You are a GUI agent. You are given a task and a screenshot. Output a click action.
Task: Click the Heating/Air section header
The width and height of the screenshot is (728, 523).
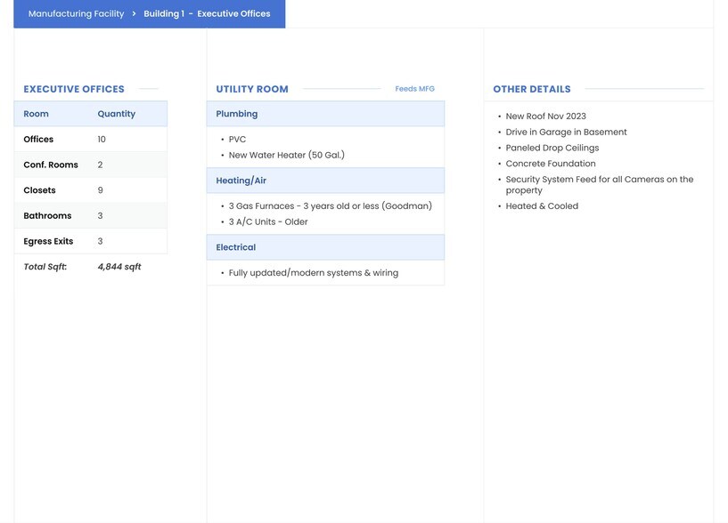click(241, 181)
